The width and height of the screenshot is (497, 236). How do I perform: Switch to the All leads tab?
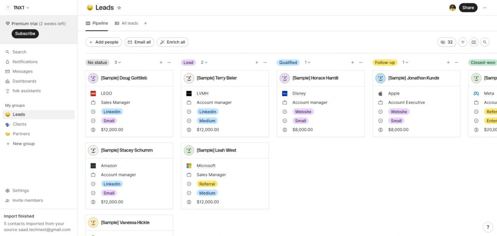tap(126, 23)
